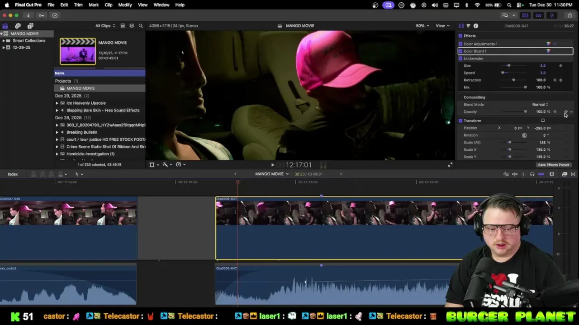579x325 pixels.
Task: Show or hide the timeline panel
Action: click(538, 15)
